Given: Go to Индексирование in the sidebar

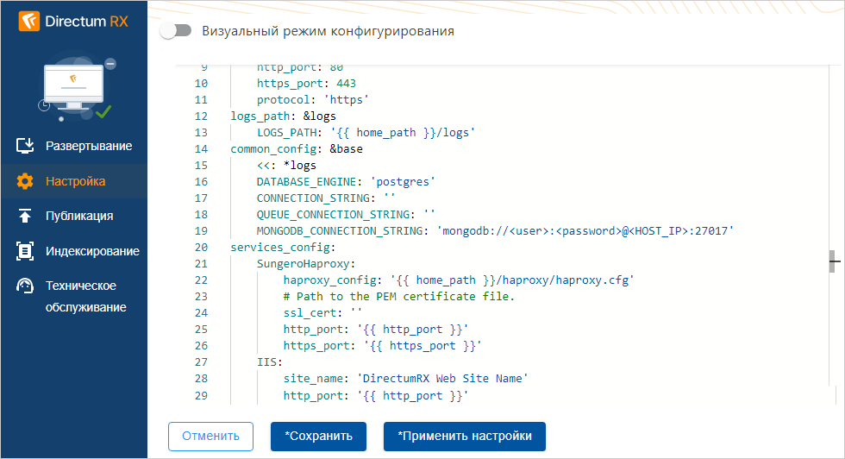Looking at the screenshot, I should (x=92, y=251).
